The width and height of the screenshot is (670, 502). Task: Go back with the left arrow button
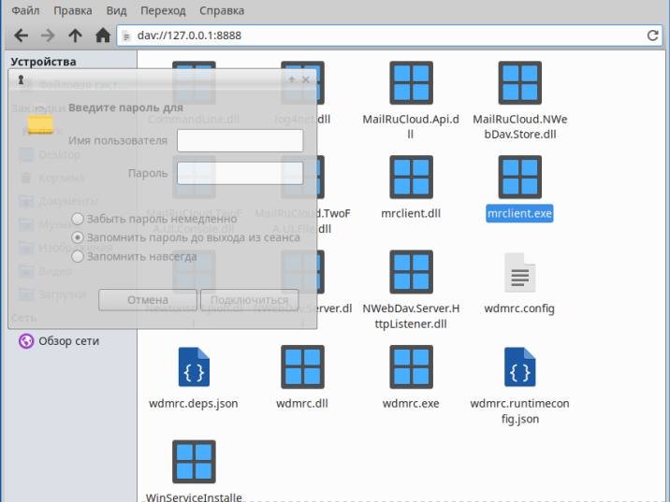21,36
